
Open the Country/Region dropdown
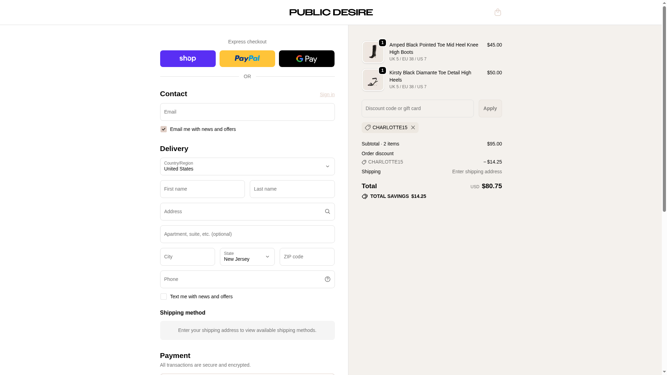pos(247,166)
